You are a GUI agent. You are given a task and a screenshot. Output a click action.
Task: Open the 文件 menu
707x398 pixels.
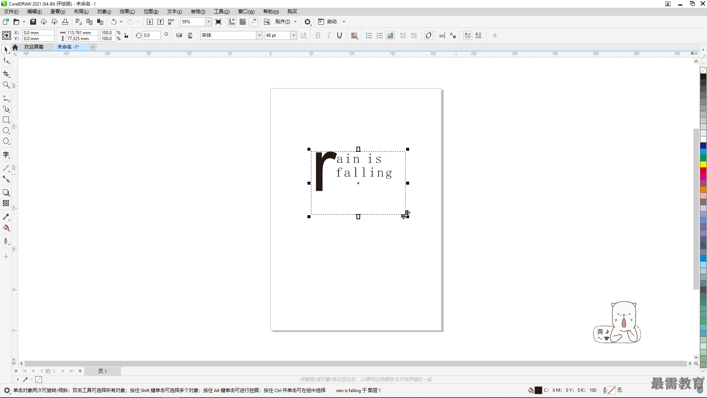11,11
